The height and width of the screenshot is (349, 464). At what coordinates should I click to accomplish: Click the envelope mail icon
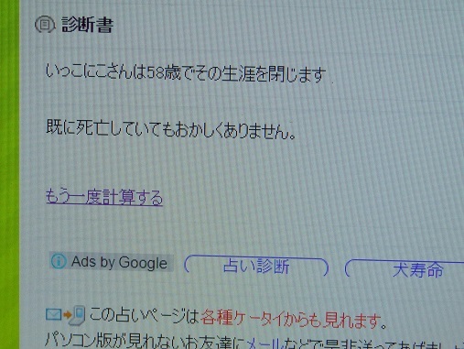click(x=54, y=315)
